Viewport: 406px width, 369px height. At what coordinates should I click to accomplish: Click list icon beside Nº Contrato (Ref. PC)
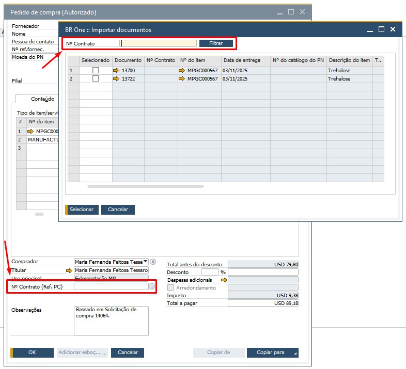[152, 286]
